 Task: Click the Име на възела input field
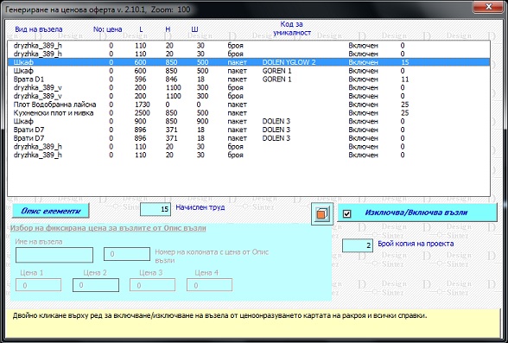[x=54, y=255]
